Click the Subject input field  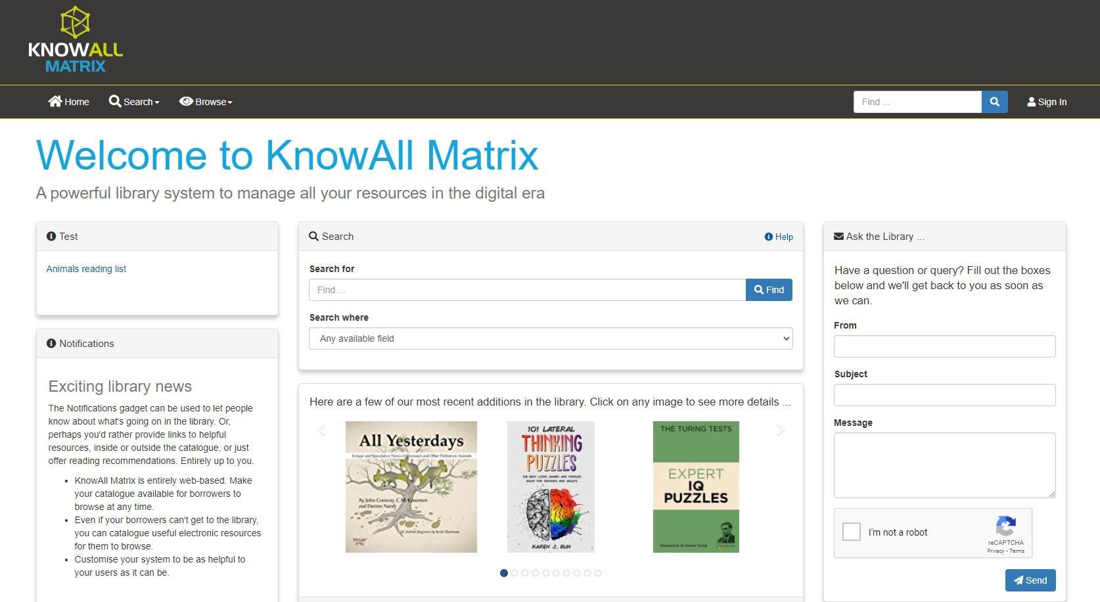click(x=945, y=395)
